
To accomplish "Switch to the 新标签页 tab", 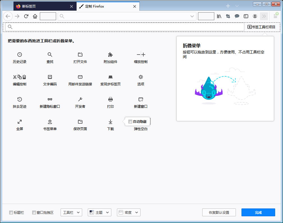I will [42, 6].
